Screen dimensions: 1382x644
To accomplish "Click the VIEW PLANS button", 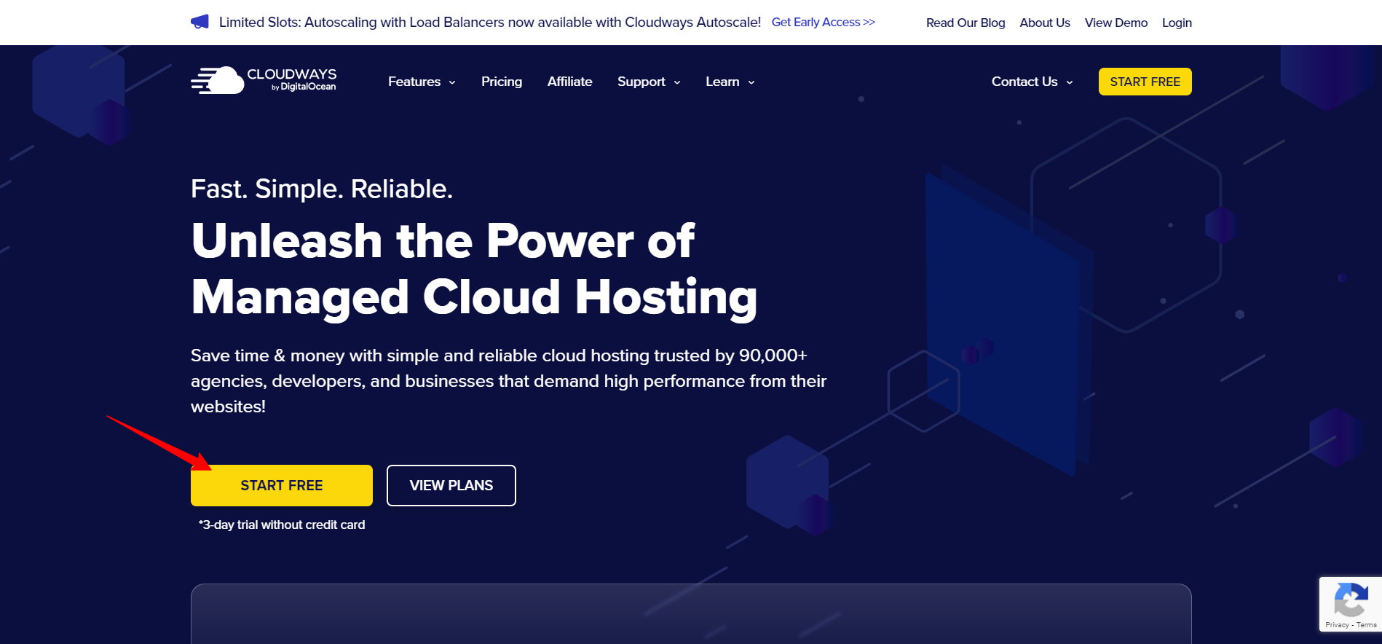I will (451, 485).
